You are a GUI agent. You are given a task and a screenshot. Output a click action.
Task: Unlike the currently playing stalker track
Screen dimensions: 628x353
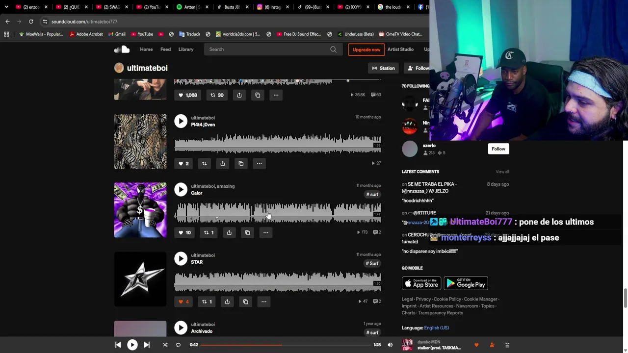pos(476,345)
